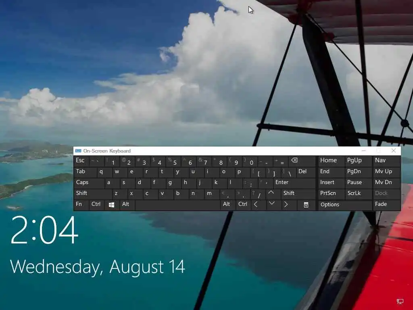
Task: Click the number 5 key
Action: (173, 161)
